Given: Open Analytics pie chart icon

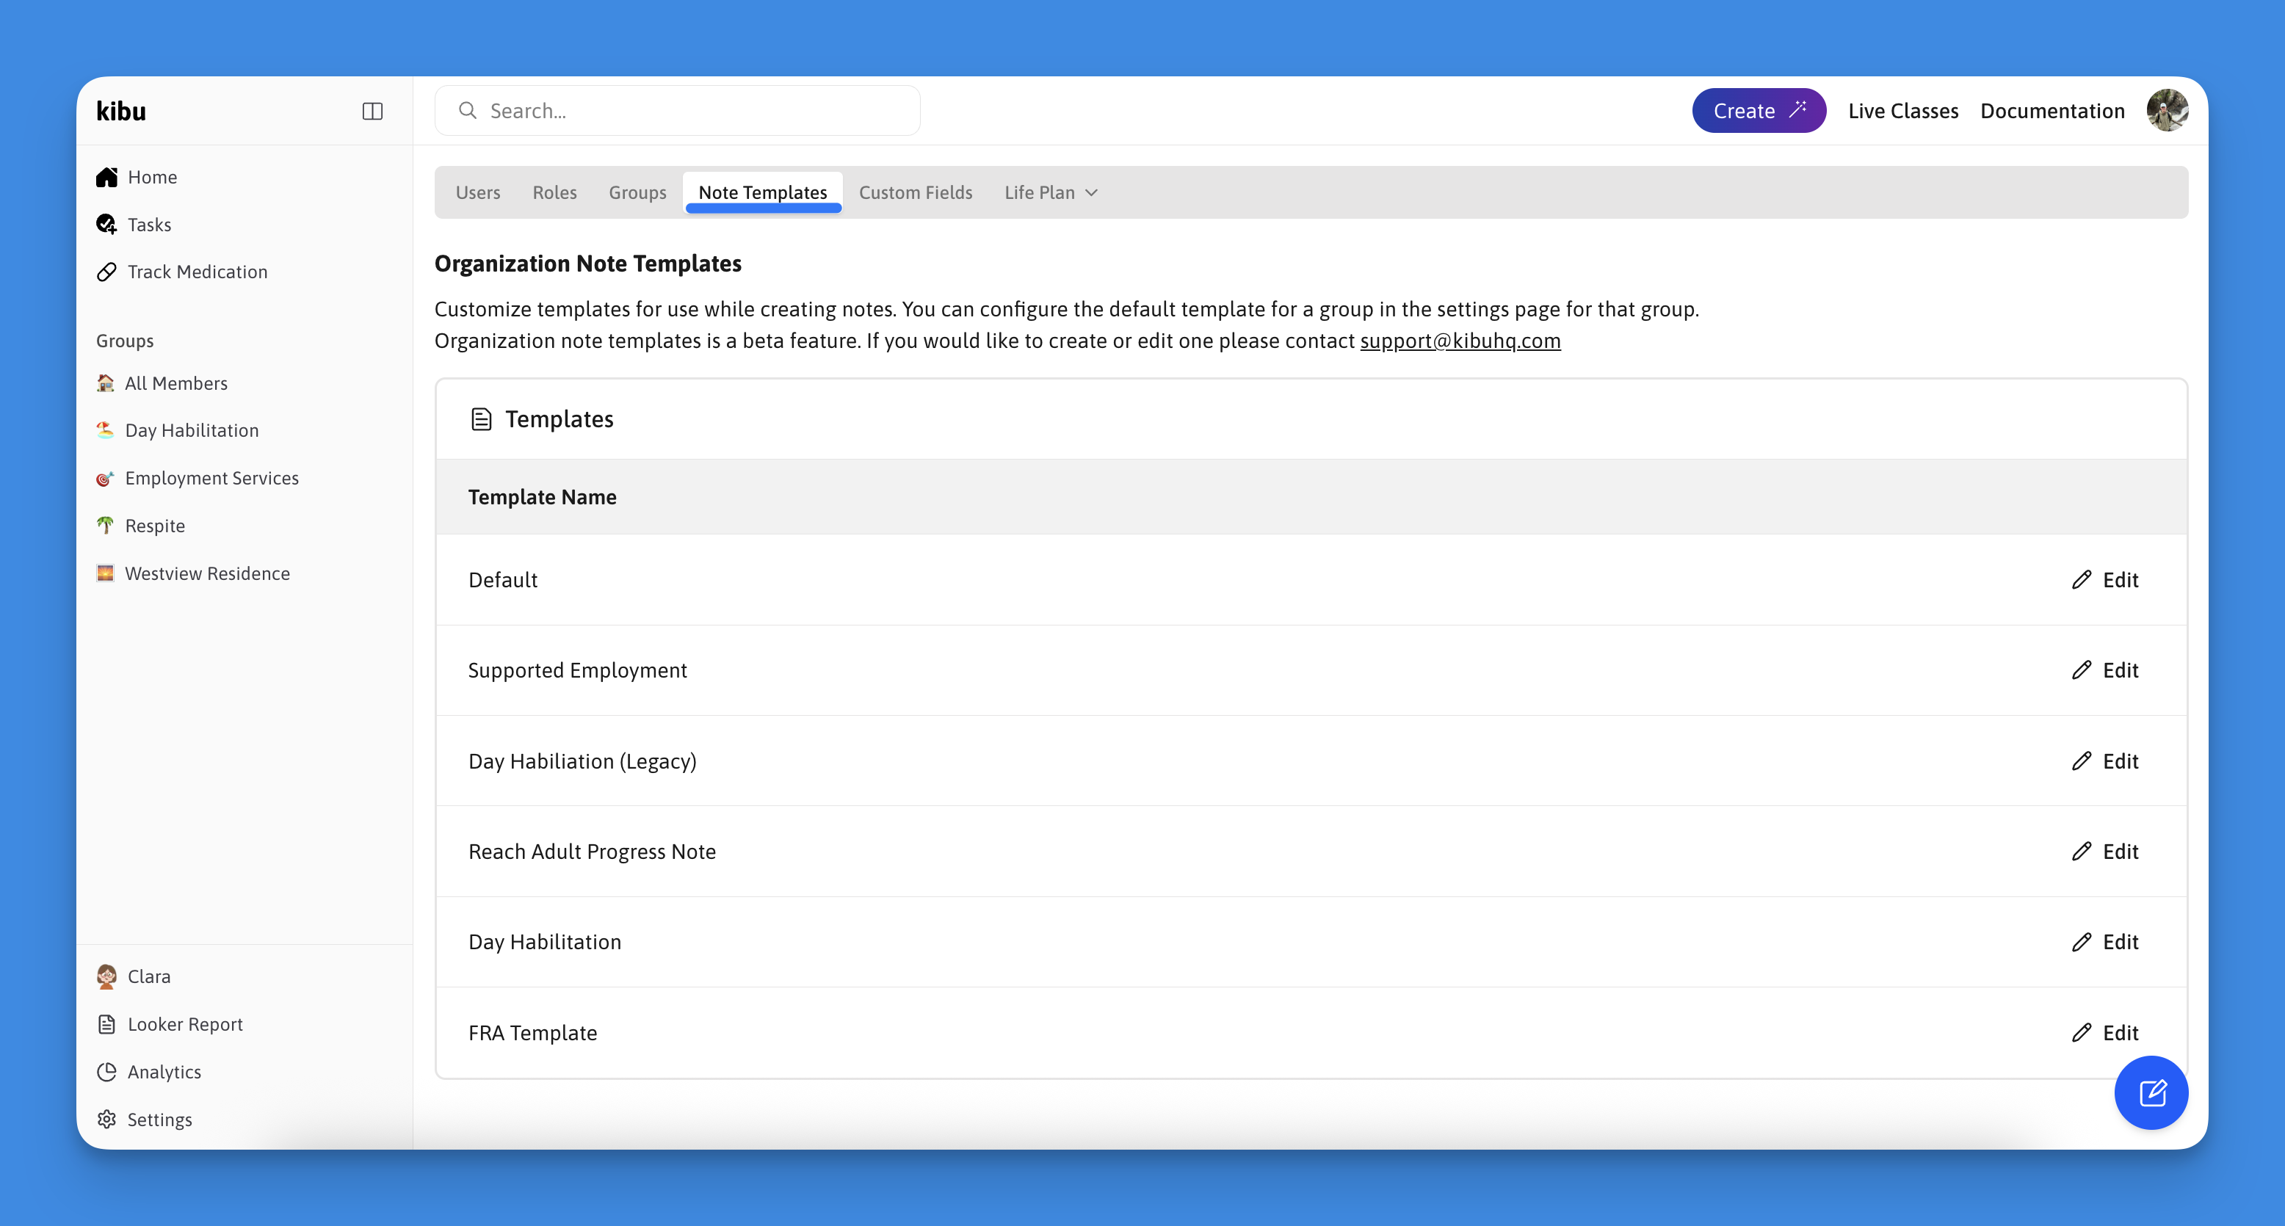Looking at the screenshot, I should (x=106, y=1072).
